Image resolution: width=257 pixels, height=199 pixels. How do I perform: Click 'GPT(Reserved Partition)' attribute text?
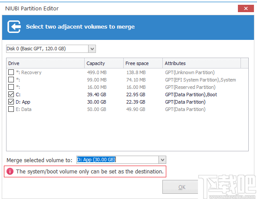tap(190, 87)
